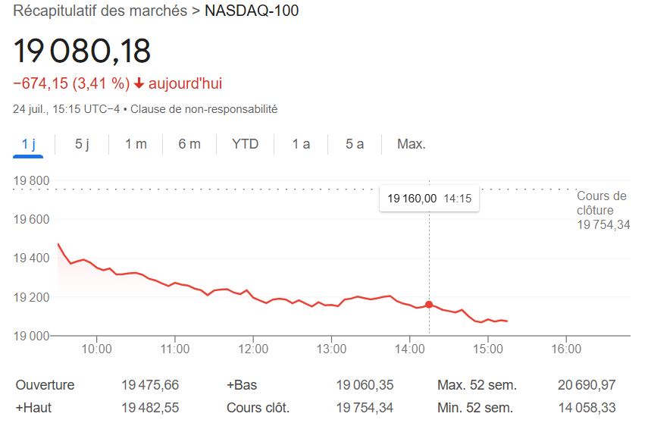Screen dimensions: 648x426
Task: Click the NASDAQ-100 breadcrumb title
Action: point(252,11)
